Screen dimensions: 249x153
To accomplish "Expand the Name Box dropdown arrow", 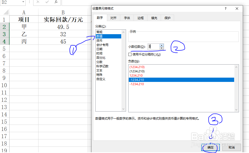I will (23, 2).
